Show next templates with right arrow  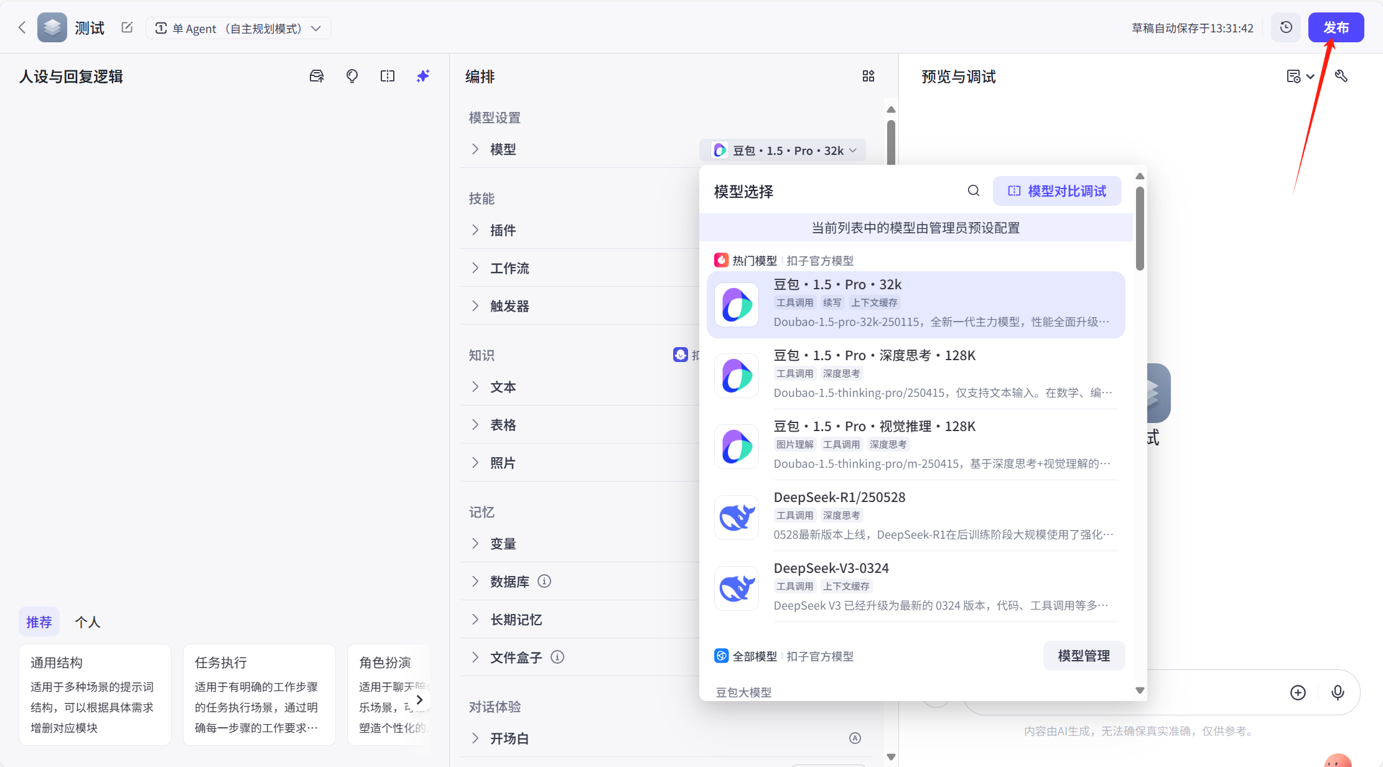(419, 700)
